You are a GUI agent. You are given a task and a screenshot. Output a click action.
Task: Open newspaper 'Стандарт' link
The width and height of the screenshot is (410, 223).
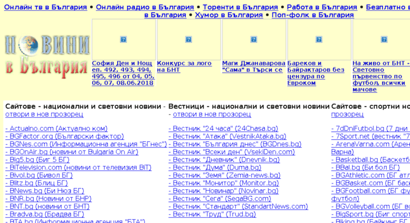point(238,207)
